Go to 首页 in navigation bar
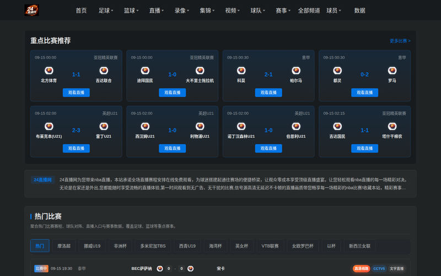This screenshot has width=441, height=276. coord(81,10)
